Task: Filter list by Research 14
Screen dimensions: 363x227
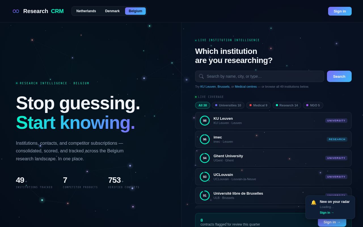Action: click(x=287, y=105)
